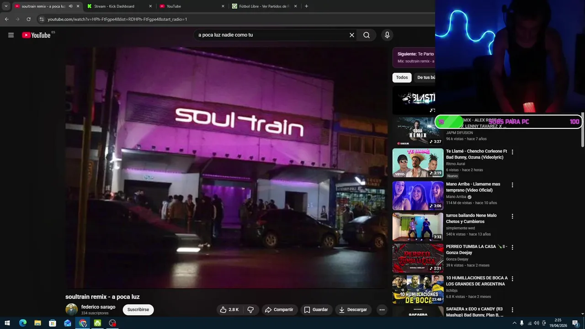
Task: Open options for PERREO TUMBA LA CASA
Action: [512, 247]
